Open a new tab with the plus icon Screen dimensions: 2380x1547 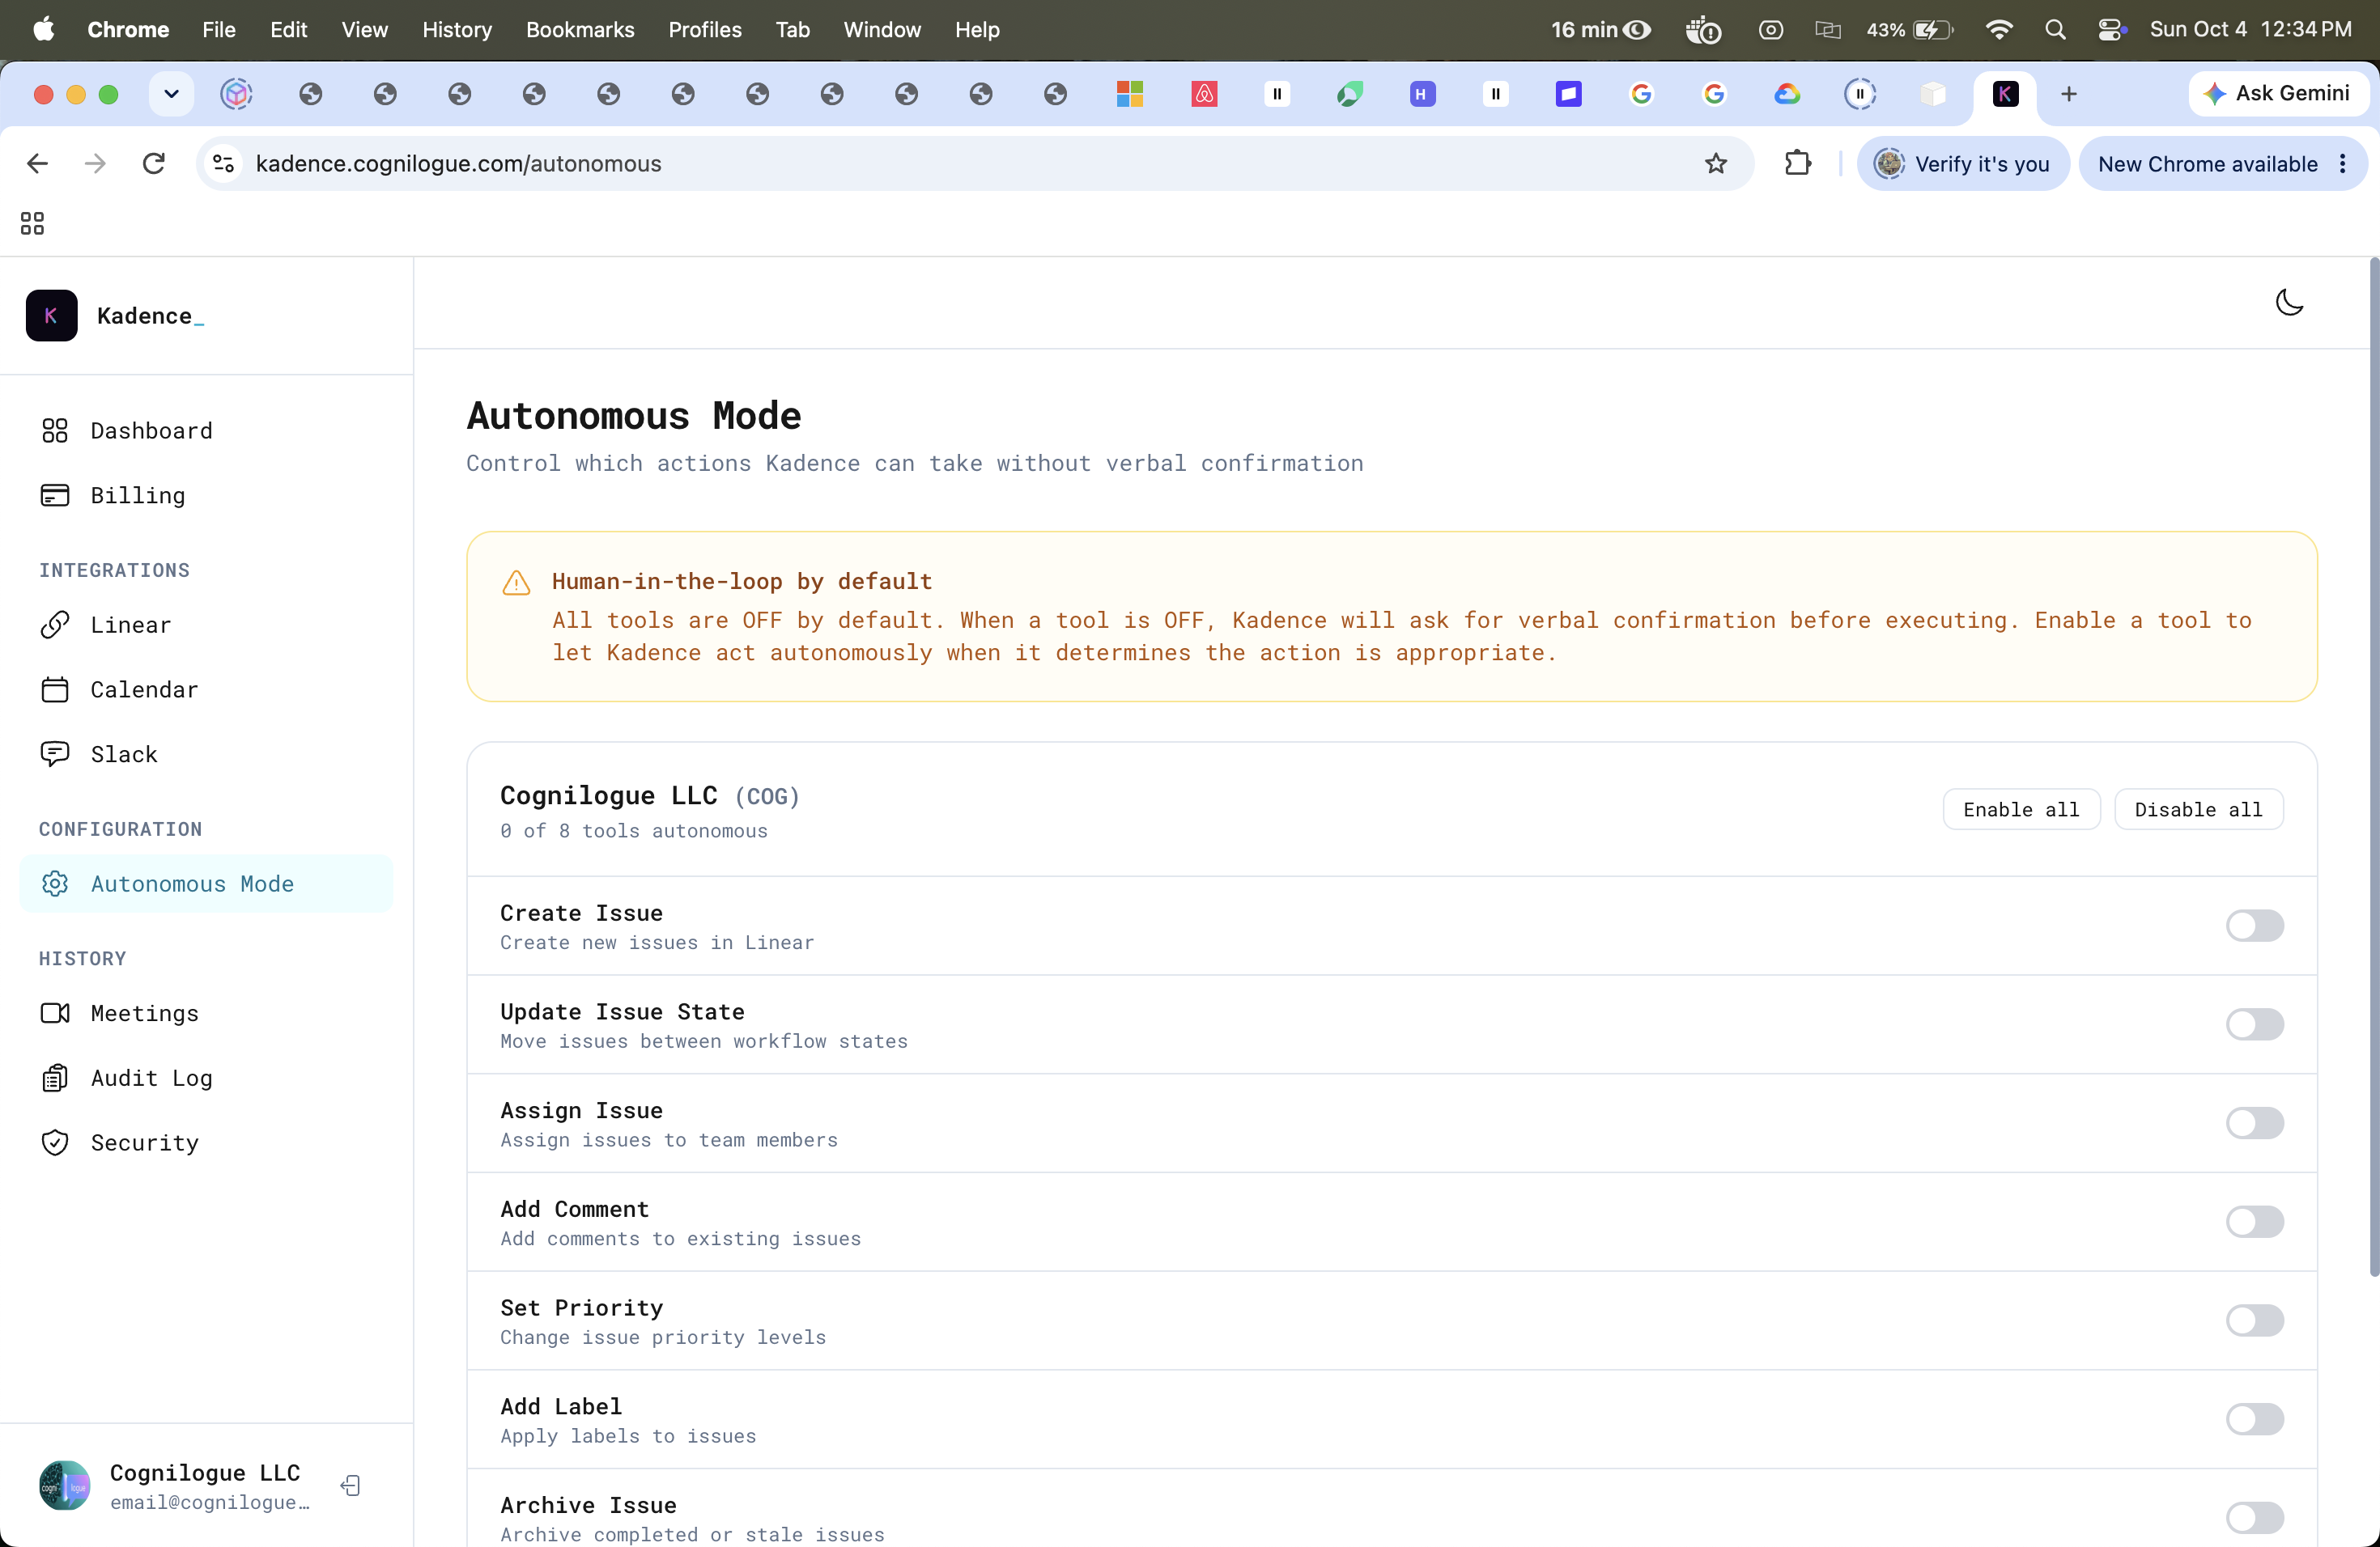coord(2069,94)
